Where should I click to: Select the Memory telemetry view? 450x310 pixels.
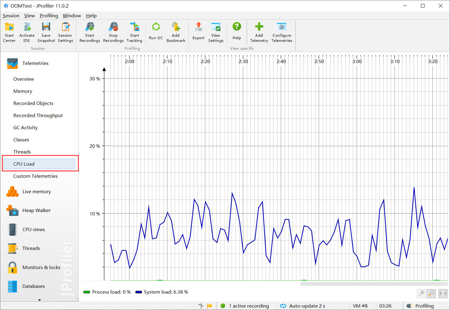tap(23, 91)
